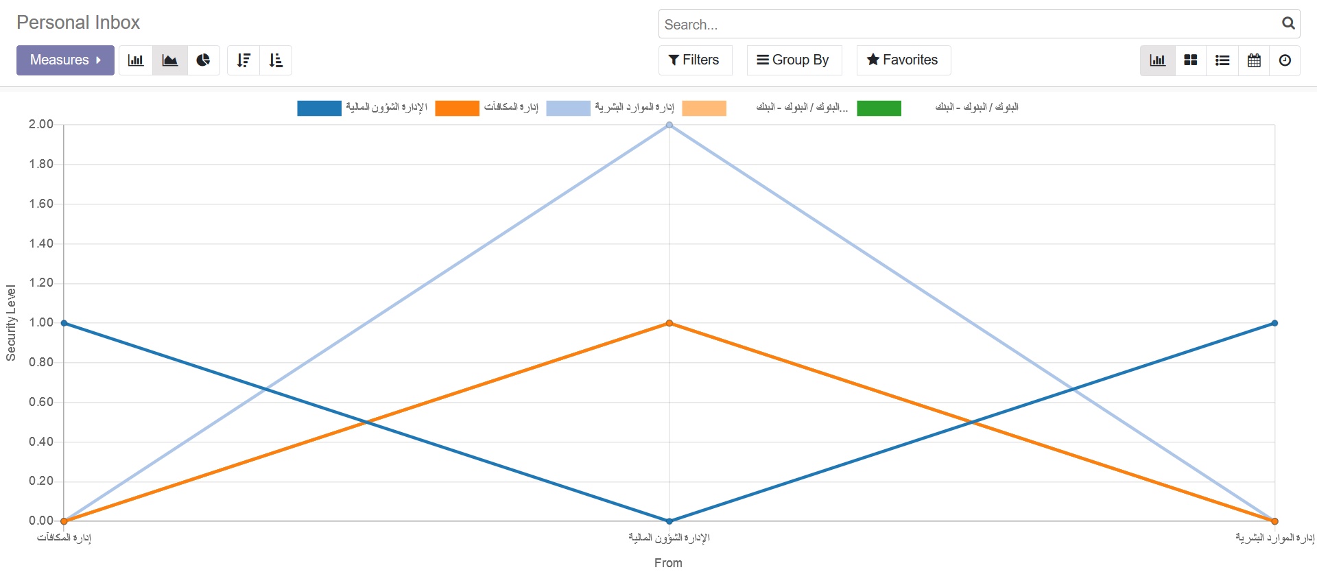The image size is (1317, 572).
Task: Open the activity clock view
Action: [x=1285, y=60]
